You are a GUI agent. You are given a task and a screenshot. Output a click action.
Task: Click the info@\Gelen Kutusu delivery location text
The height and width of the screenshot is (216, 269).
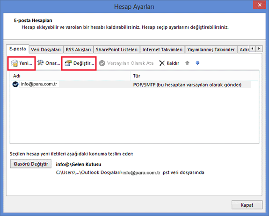(79, 164)
